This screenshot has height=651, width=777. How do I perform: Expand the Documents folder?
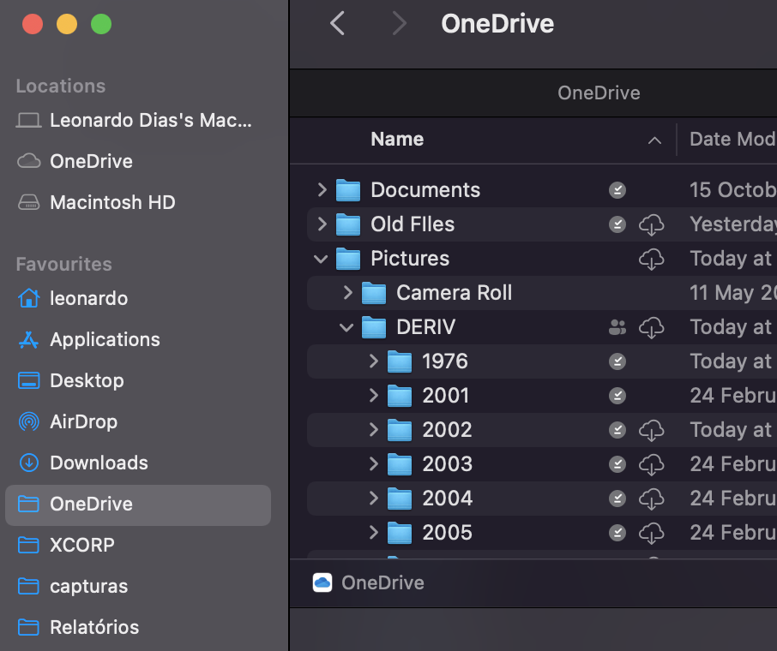322,190
